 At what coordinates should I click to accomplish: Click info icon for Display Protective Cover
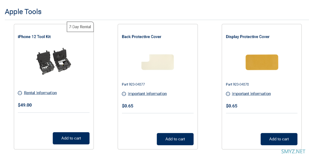pos(228,94)
